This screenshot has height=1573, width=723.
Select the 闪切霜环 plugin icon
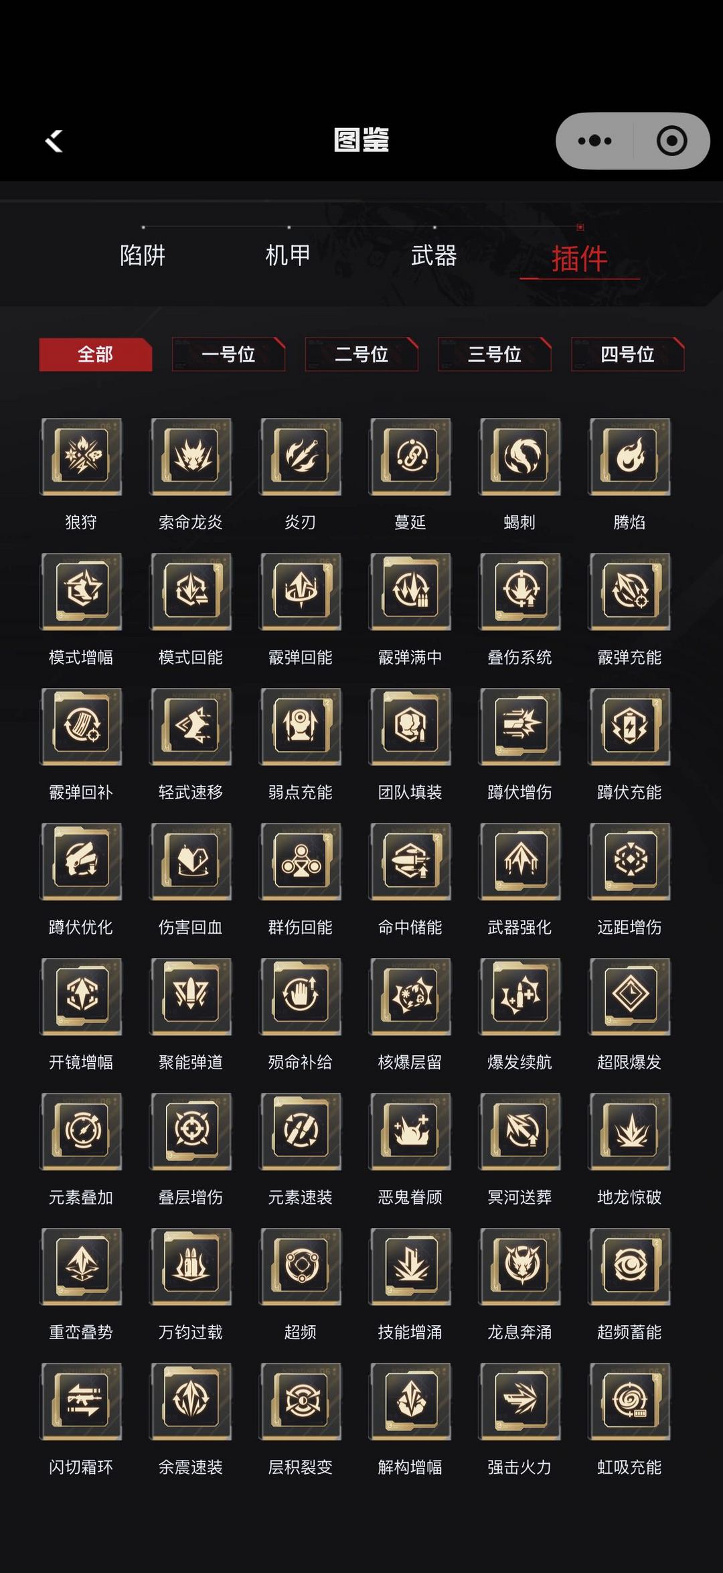coord(81,1401)
